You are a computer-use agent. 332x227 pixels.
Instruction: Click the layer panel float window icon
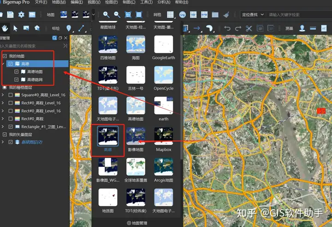point(60,38)
